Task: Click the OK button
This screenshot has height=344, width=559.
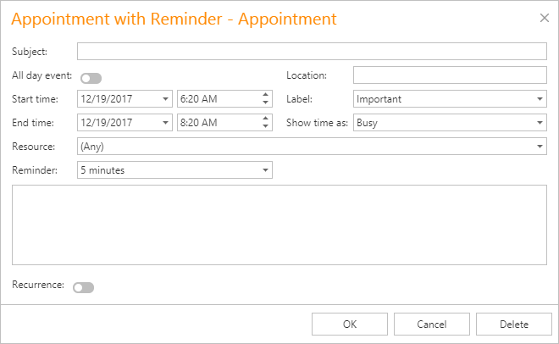Action: (x=350, y=324)
